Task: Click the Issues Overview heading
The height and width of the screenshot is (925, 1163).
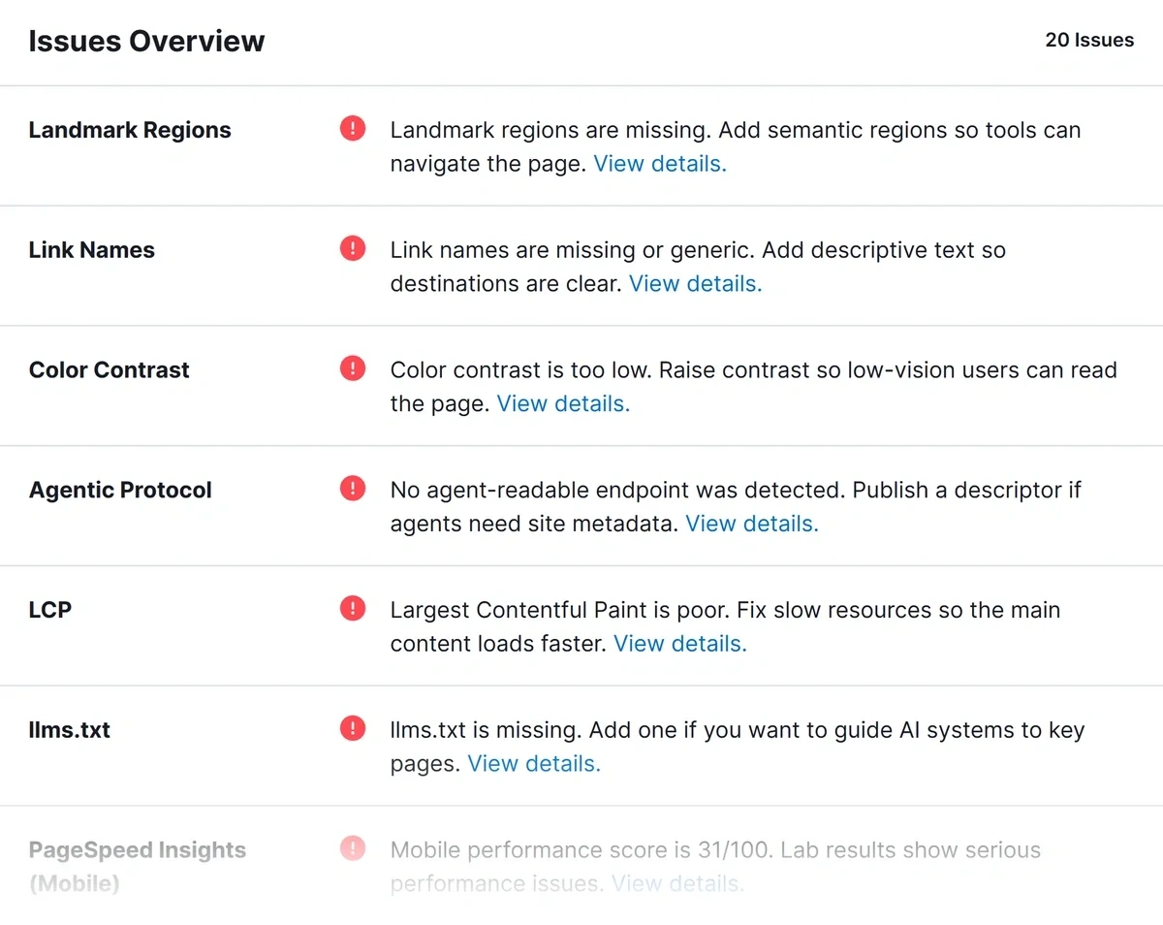Action: 146,41
